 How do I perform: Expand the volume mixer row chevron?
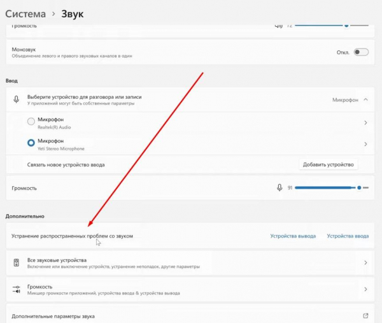(365, 289)
